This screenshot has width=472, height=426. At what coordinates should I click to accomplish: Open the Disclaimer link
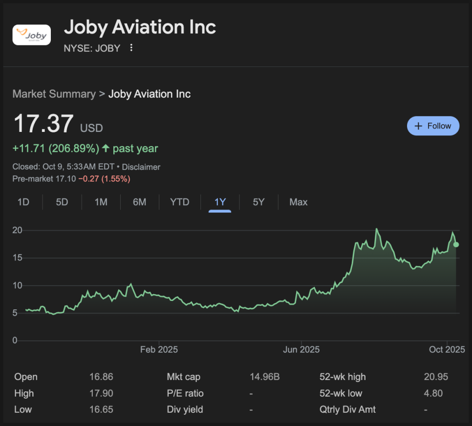pos(141,167)
